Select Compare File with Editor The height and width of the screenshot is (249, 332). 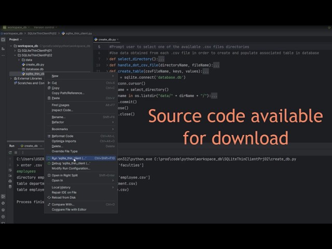[x=81, y=210]
